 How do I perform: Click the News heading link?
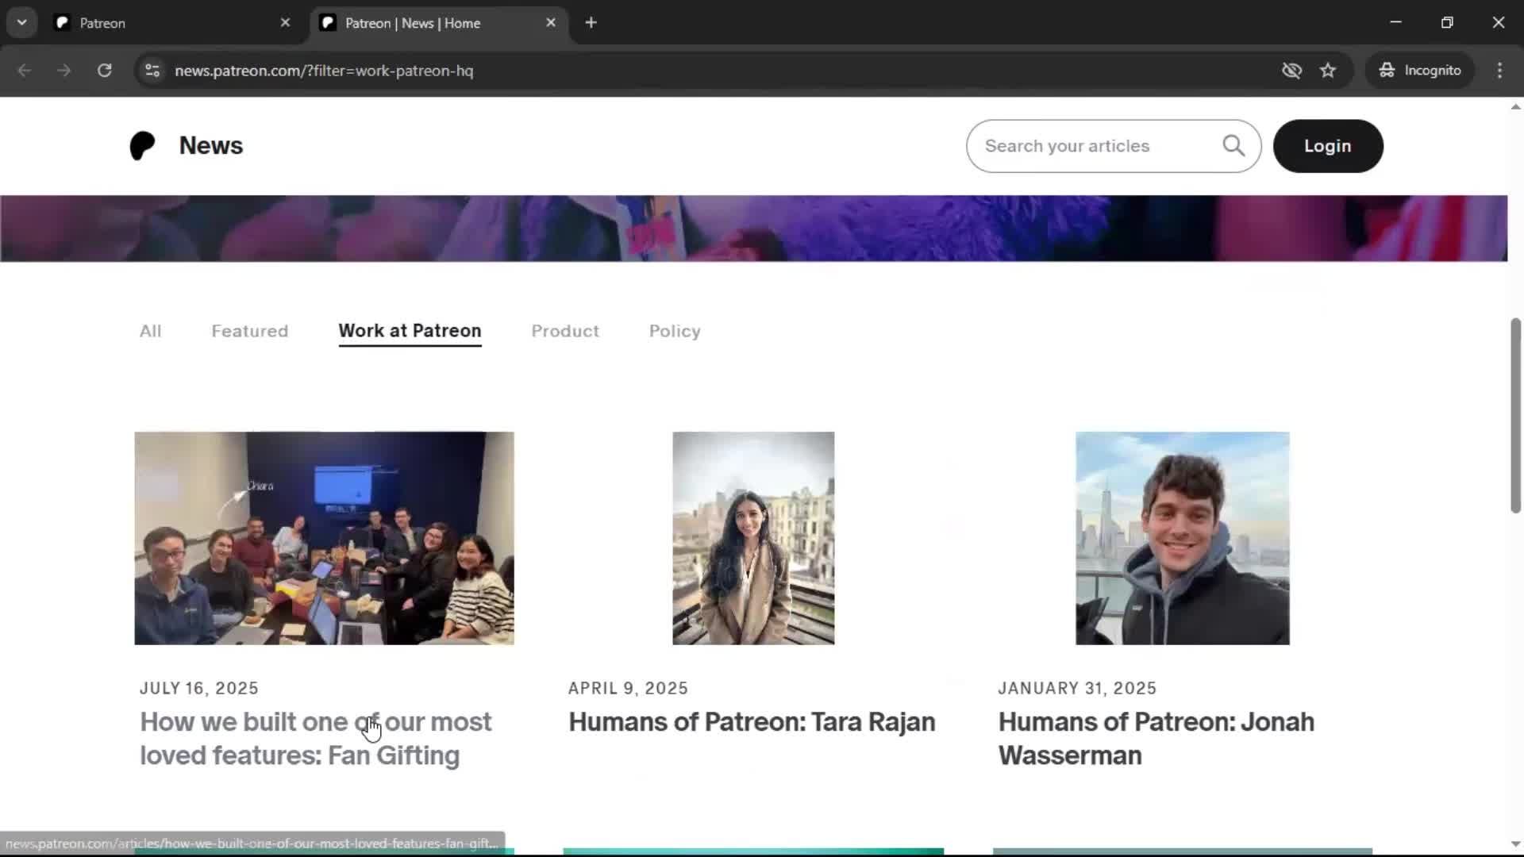click(211, 146)
